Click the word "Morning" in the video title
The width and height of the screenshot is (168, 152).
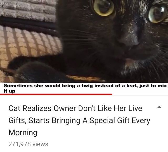(23, 133)
